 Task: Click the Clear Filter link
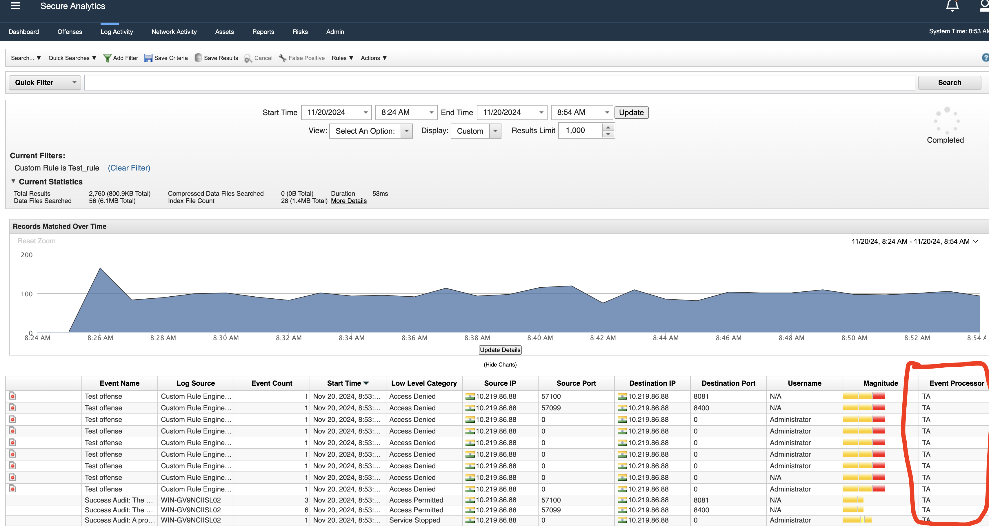point(129,168)
